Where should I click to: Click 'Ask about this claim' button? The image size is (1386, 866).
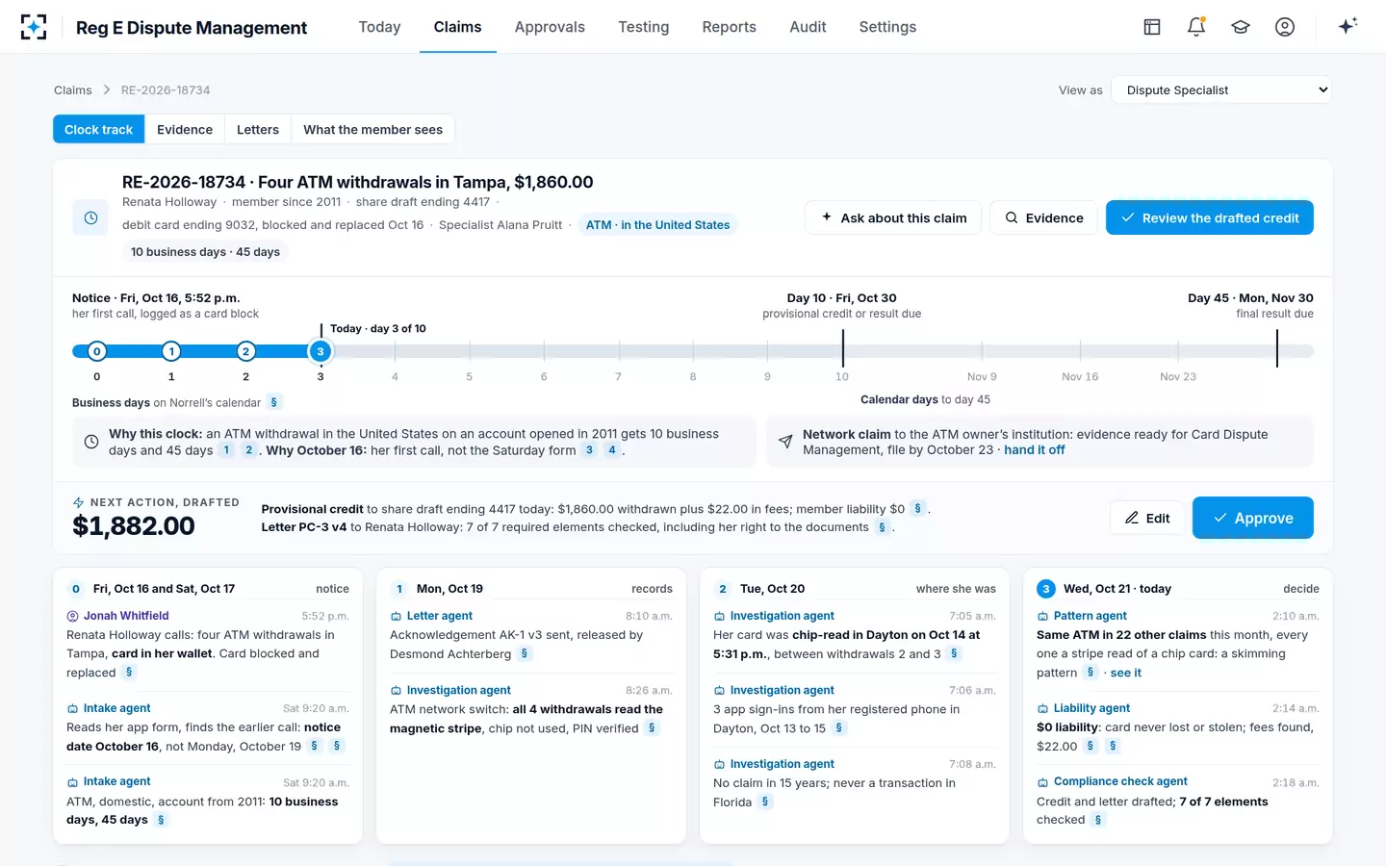(x=893, y=217)
